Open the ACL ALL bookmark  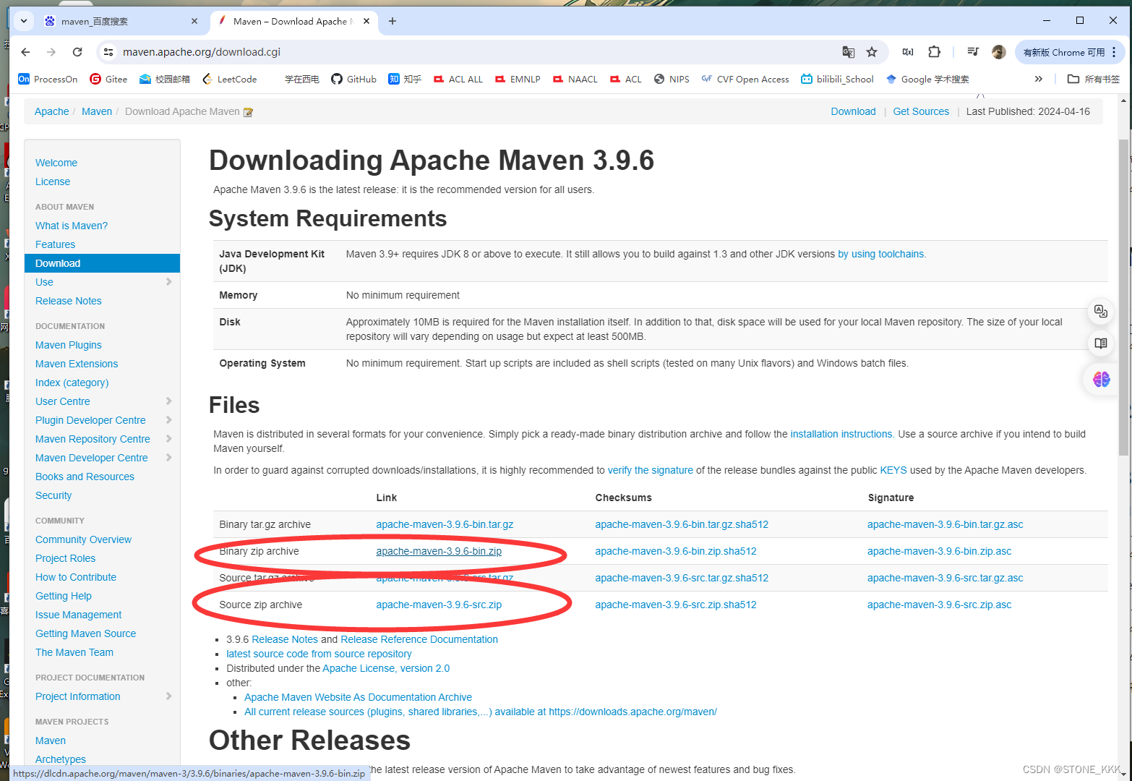[x=458, y=79]
